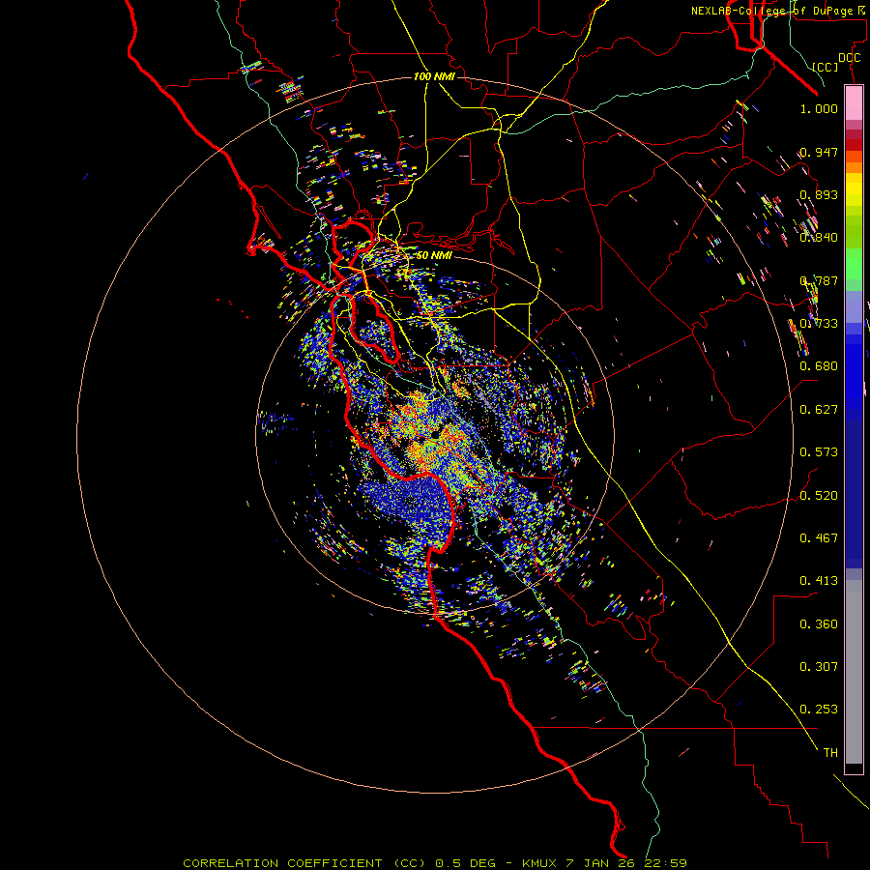Click the pink top segment of the color bar
The height and width of the screenshot is (870, 870).
coord(854,102)
